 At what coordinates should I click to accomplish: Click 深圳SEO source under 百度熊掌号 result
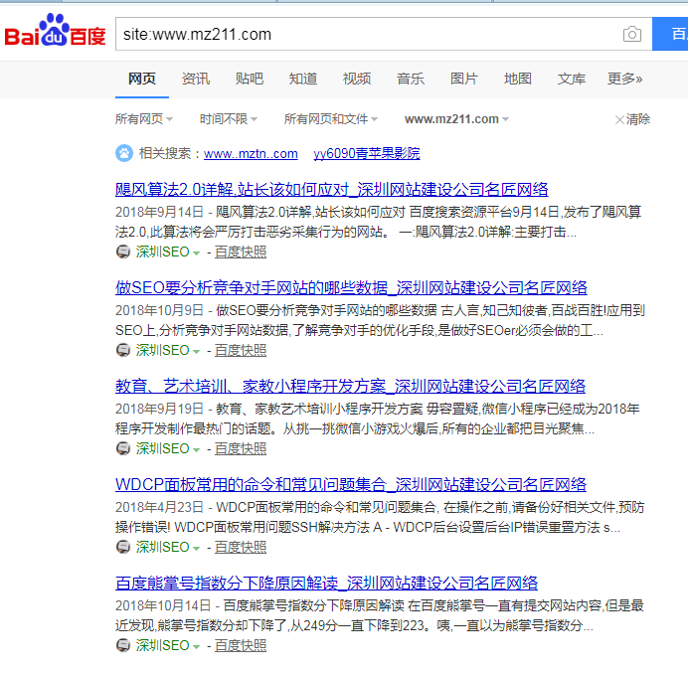[x=162, y=645]
